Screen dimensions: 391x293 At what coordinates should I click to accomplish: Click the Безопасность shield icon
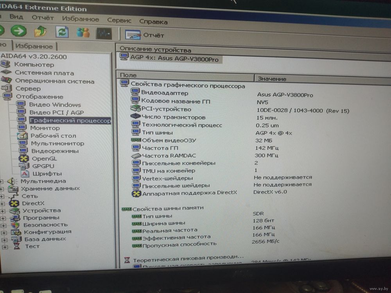16,225
